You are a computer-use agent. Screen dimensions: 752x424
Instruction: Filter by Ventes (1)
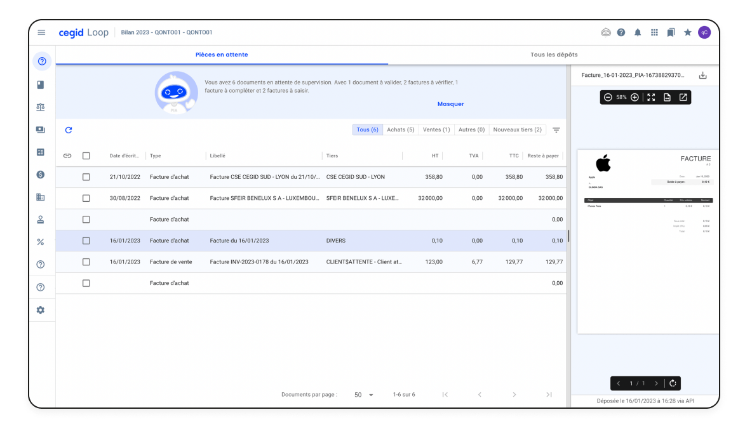(436, 130)
